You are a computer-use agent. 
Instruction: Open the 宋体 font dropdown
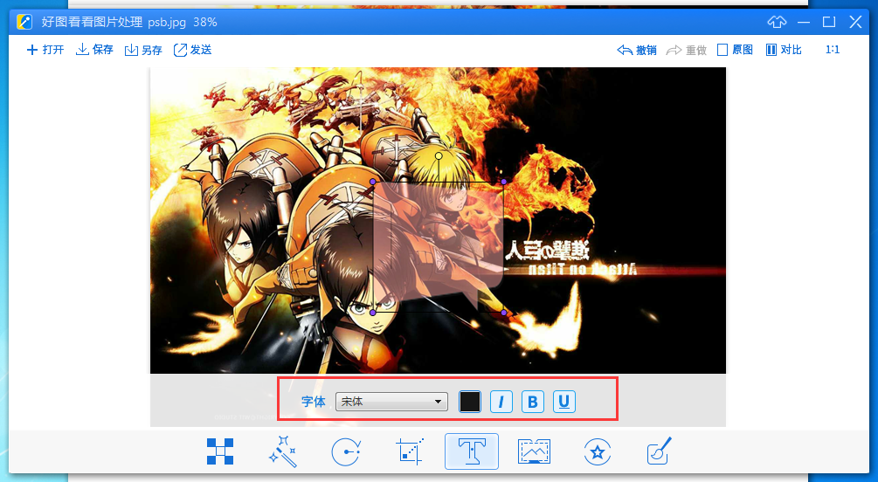pos(391,402)
